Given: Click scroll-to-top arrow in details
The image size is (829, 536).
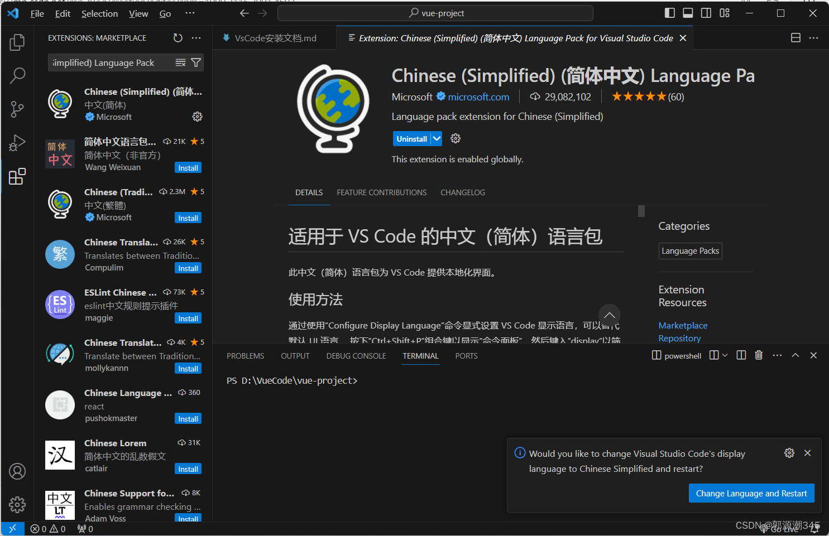Looking at the screenshot, I should tap(610, 315).
